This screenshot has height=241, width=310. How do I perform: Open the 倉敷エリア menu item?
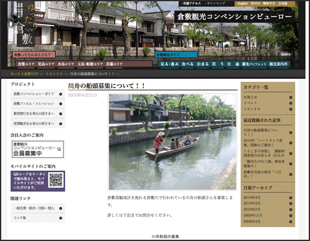click(26, 64)
